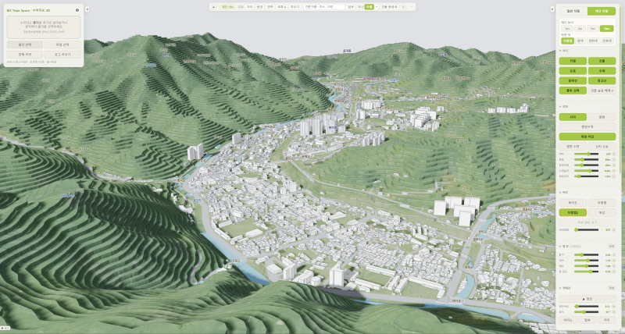Image resolution: width=625 pixels, height=334 pixels.
Task: Click the 전체 리셋 button
Action: [25, 55]
